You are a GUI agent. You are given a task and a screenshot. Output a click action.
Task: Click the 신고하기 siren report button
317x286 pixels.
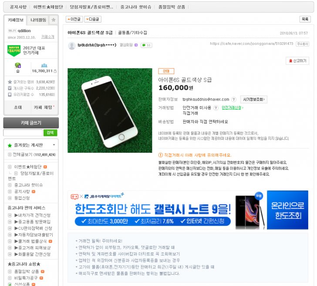297,61
